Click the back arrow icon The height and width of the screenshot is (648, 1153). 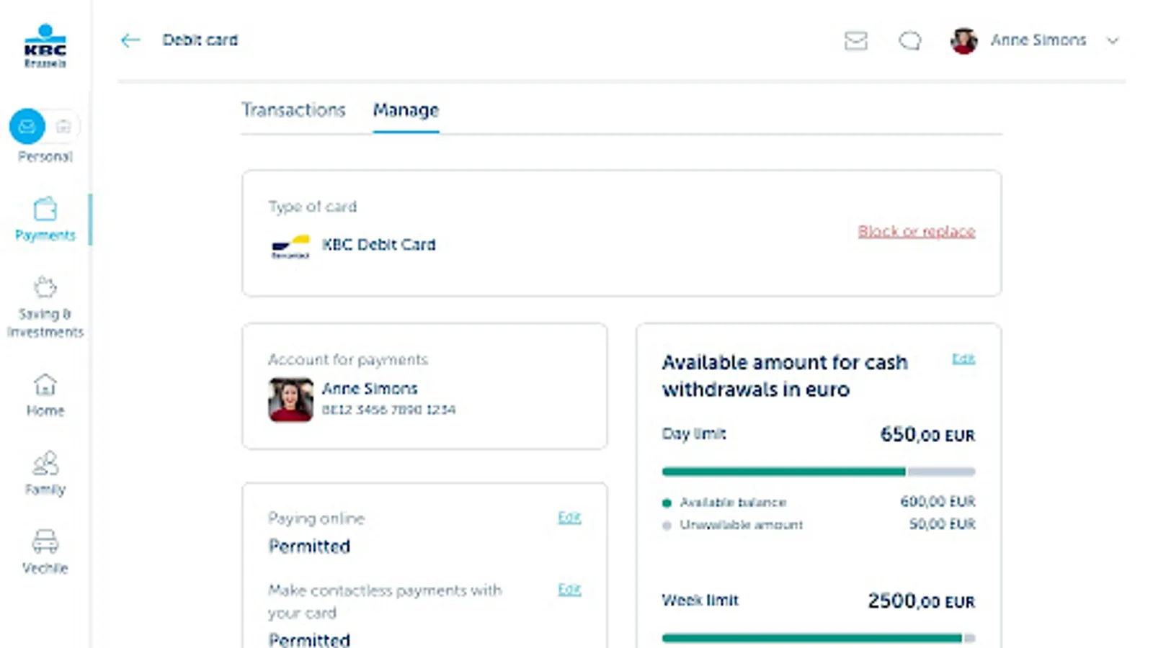tap(130, 40)
